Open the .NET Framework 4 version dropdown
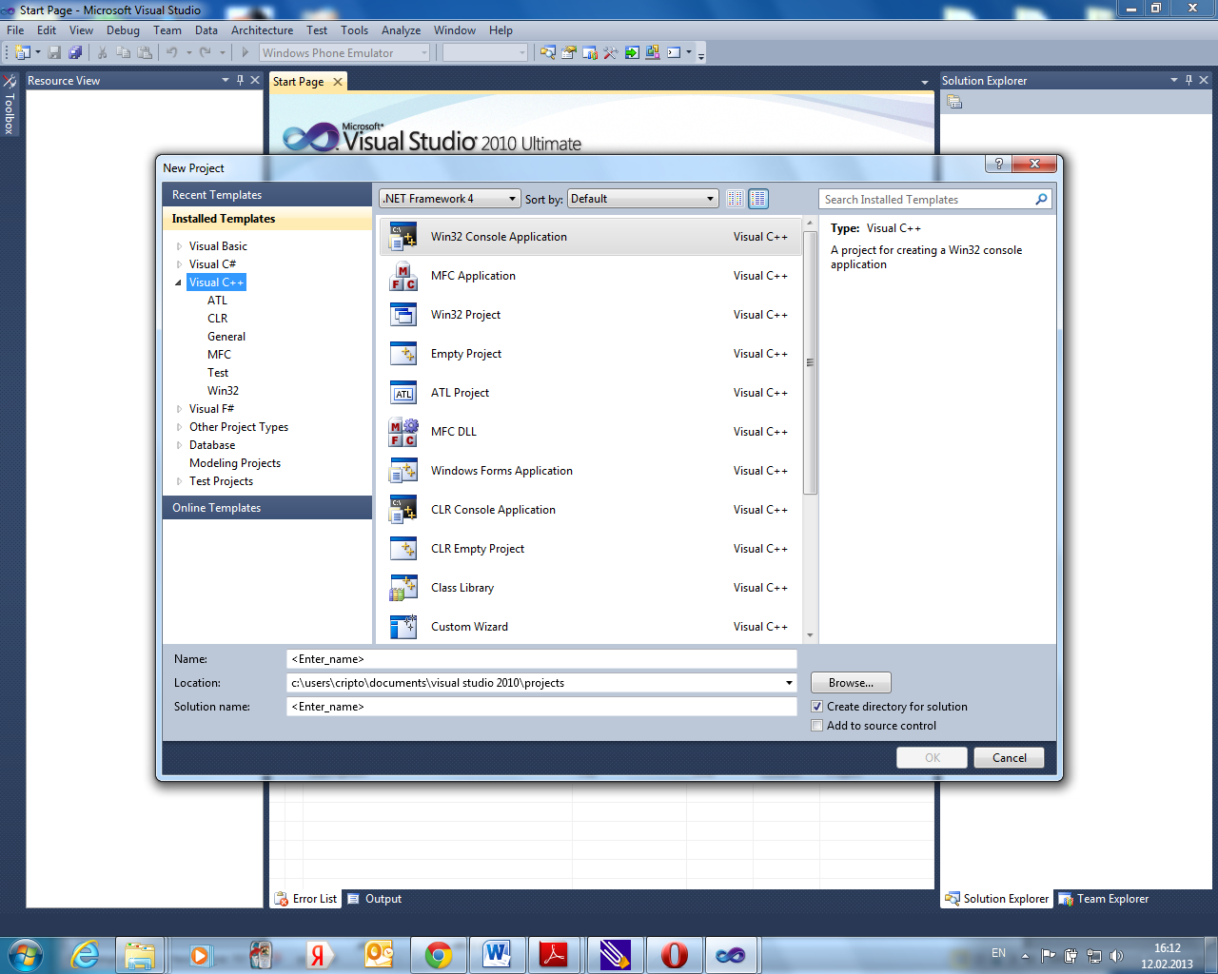The width and height of the screenshot is (1218, 974). [x=450, y=199]
